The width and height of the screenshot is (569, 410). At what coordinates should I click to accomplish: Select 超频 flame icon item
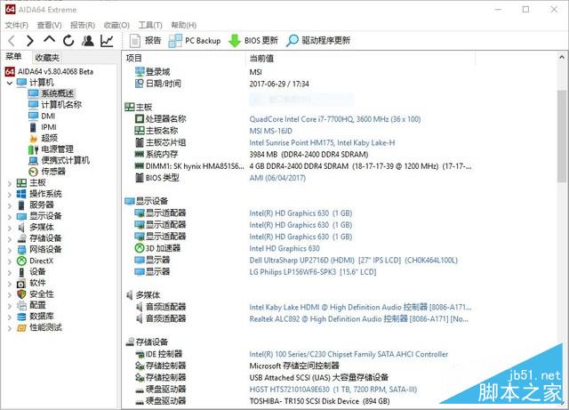click(34, 139)
